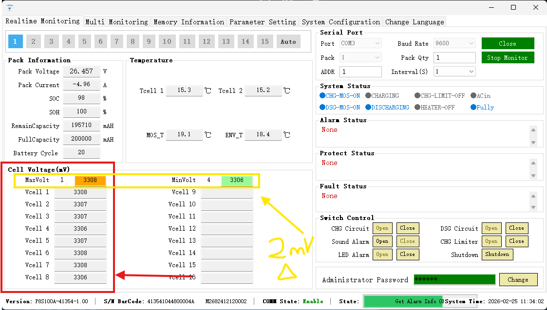
Task: Open the LED Alarm
Action: (x=382, y=254)
